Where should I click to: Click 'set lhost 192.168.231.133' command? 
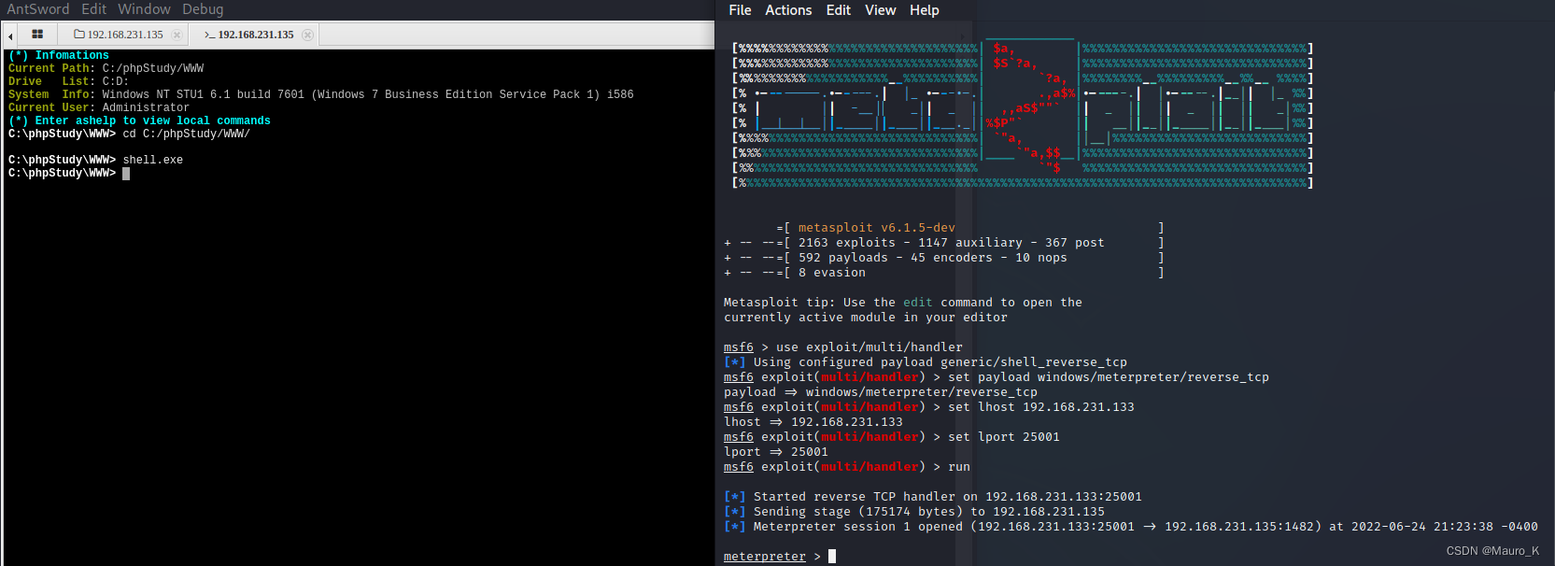(x=1041, y=407)
